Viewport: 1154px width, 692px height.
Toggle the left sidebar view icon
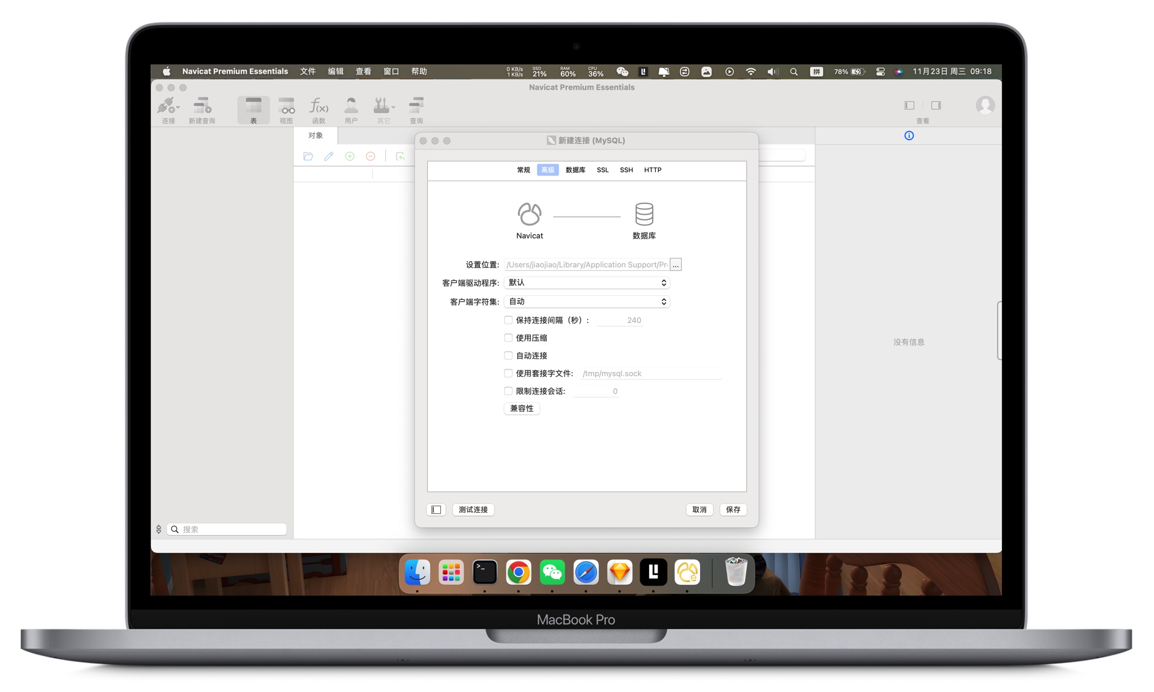tap(910, 105)
